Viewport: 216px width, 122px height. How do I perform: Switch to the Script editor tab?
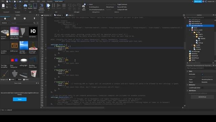tap(70, 15)
